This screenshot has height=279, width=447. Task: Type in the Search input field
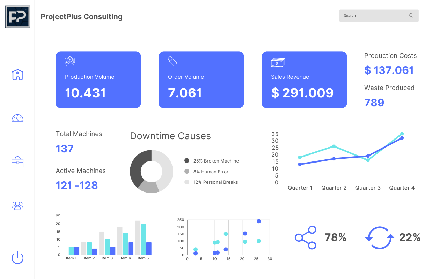pyautogui.click(x=374, y=16)
